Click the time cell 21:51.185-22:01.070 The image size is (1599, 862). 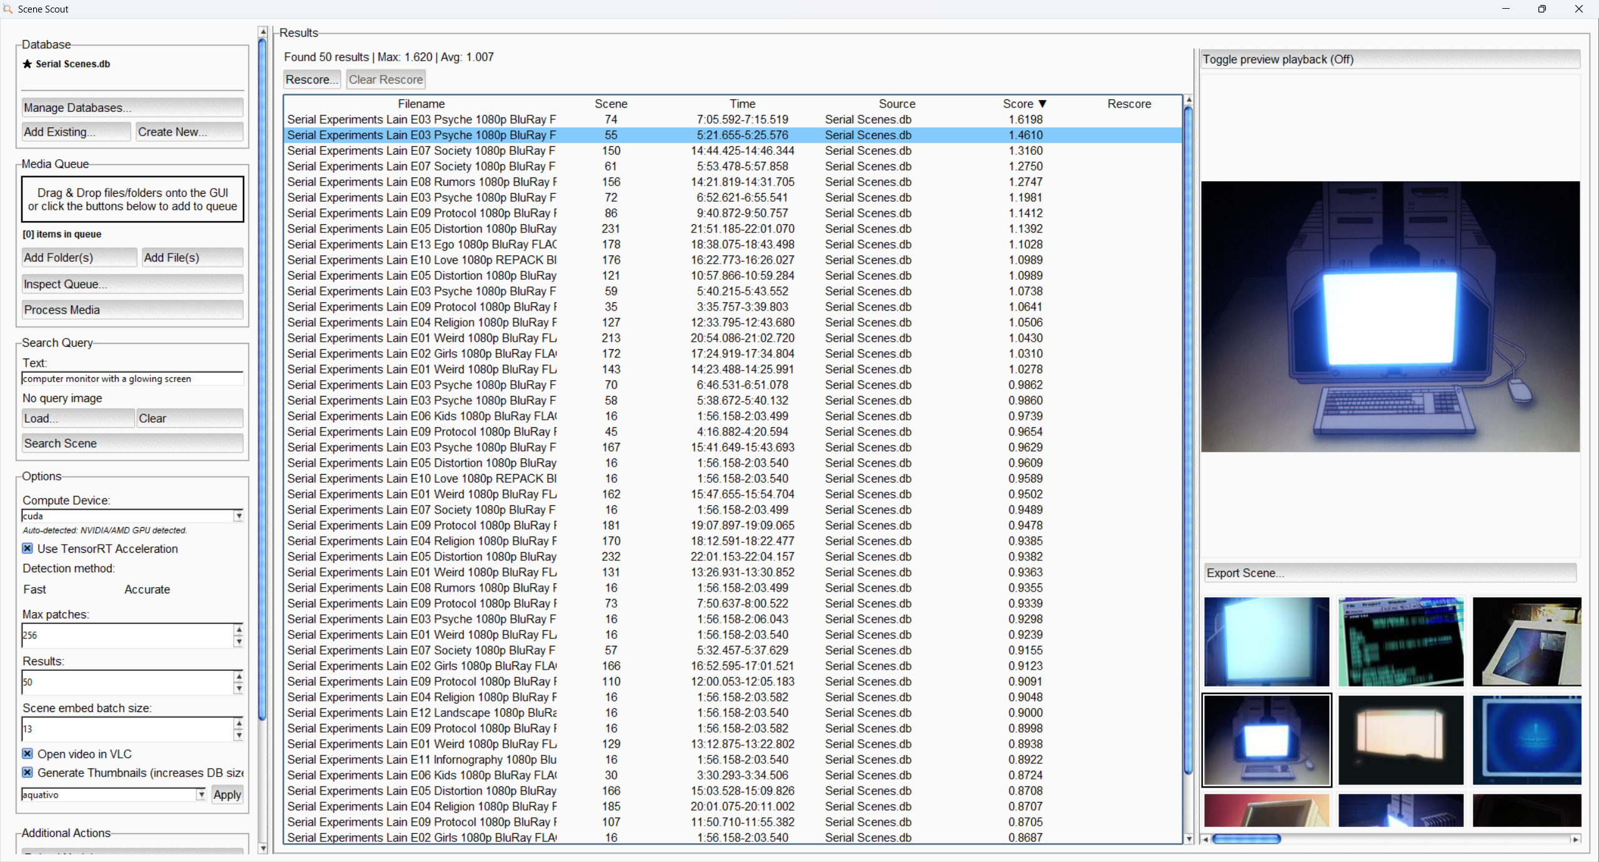[x=743, y=229]
